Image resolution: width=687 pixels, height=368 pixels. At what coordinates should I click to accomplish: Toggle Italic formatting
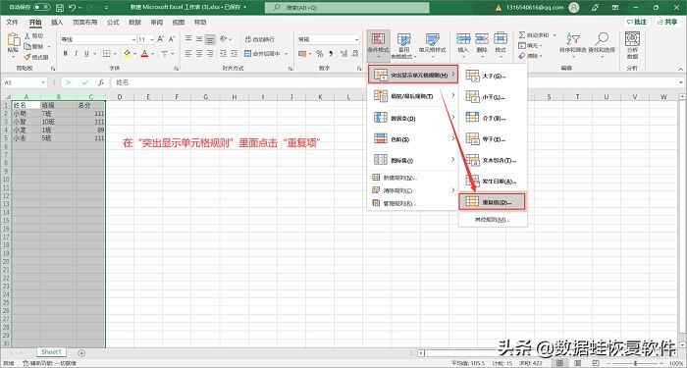coord(76,54)
